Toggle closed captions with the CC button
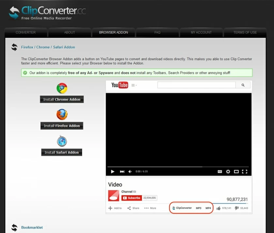Viewport: 274px width, 233px height. pyautogui.click(x=220, y=171)
